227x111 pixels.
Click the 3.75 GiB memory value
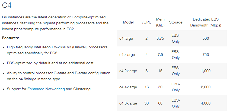160,39
